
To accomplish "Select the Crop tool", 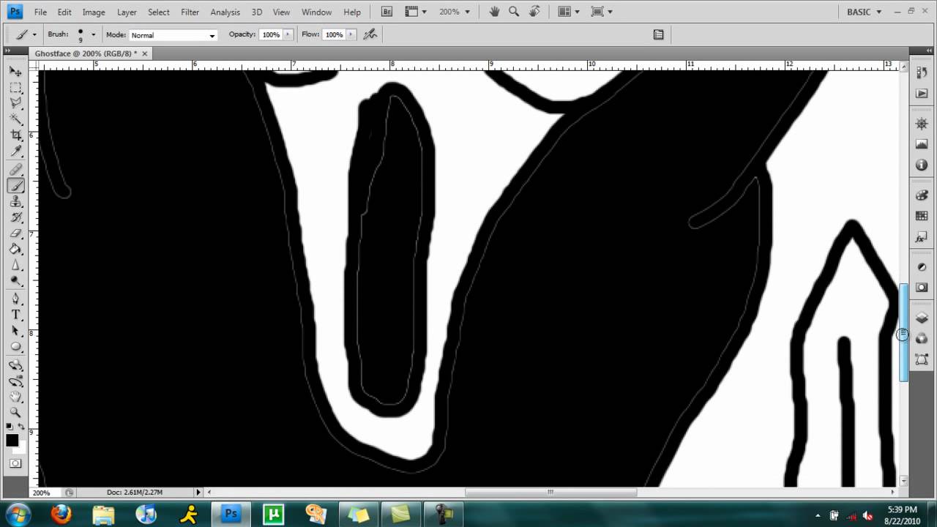I will pyautogui.click(x=15, y=135).
